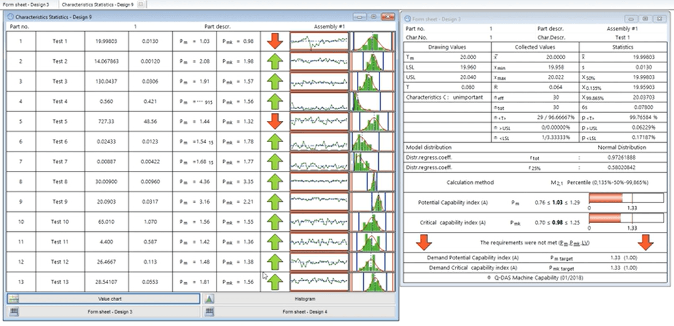Click the green up arrow for Test 2
The width and height of the screenshot is (674, 326).
pyautogui.click(x=275, y=62)
